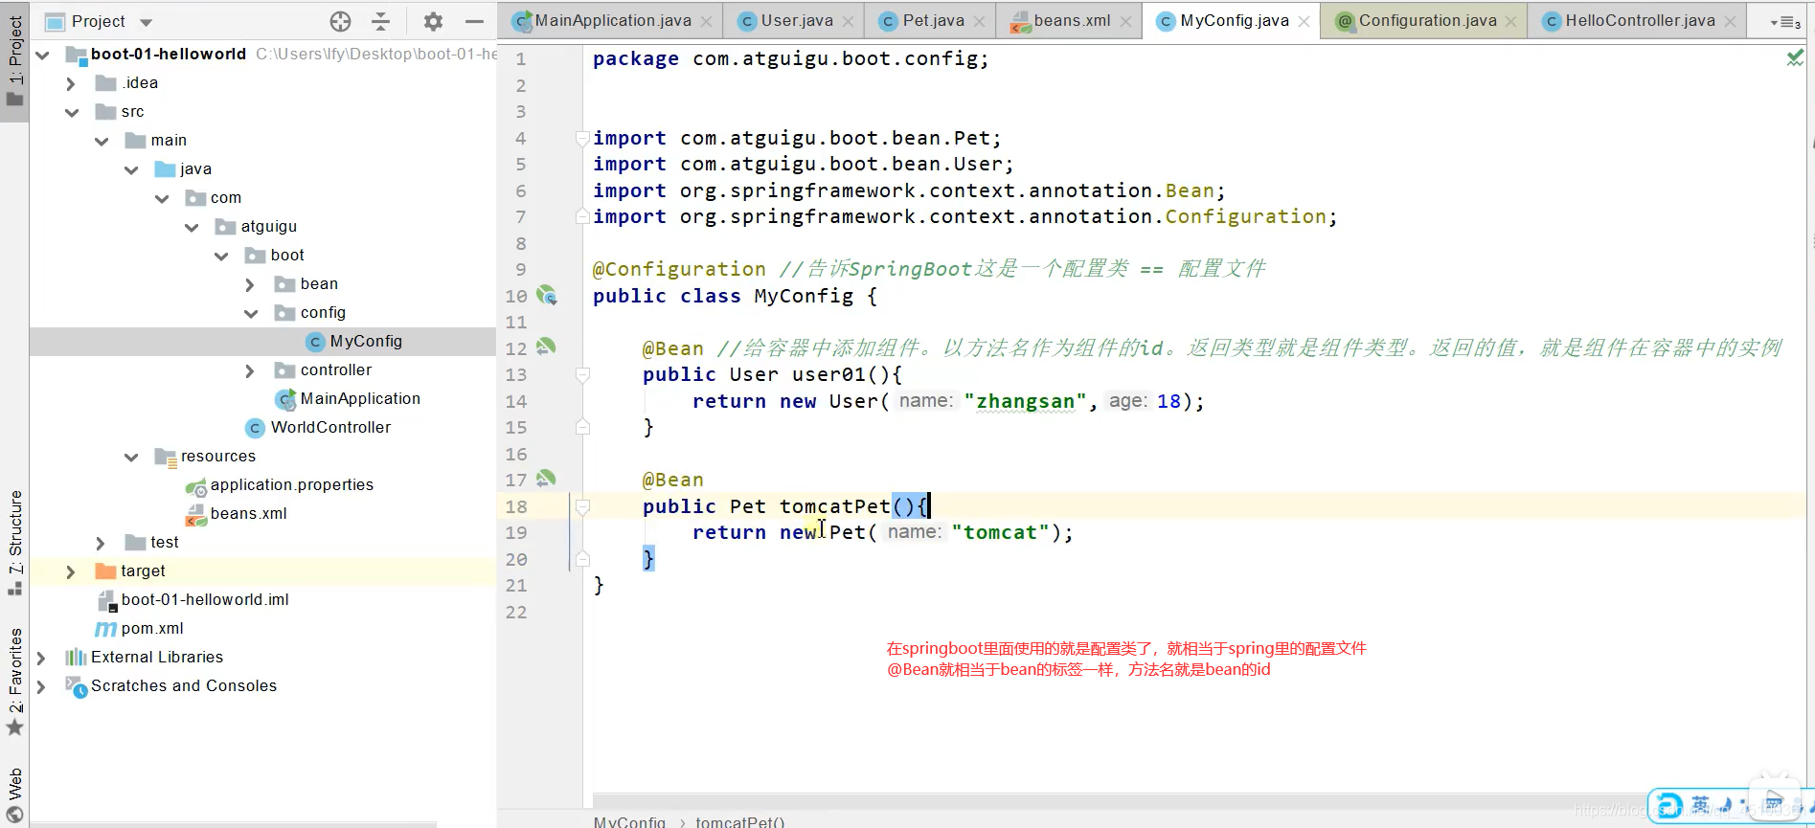This screenshot has height=828, width=1815.
Task: Close the beans.xml tab
Action: point(1125,21)
